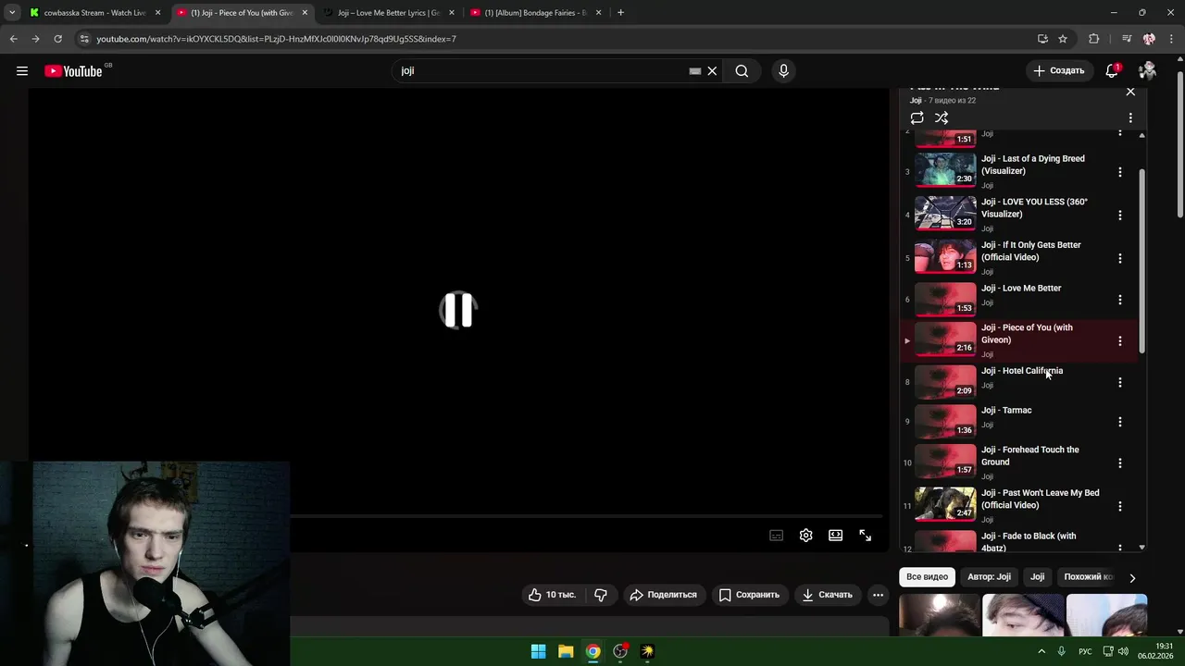
Task: Open options for Hotel California item
Action: (1119, 382)
